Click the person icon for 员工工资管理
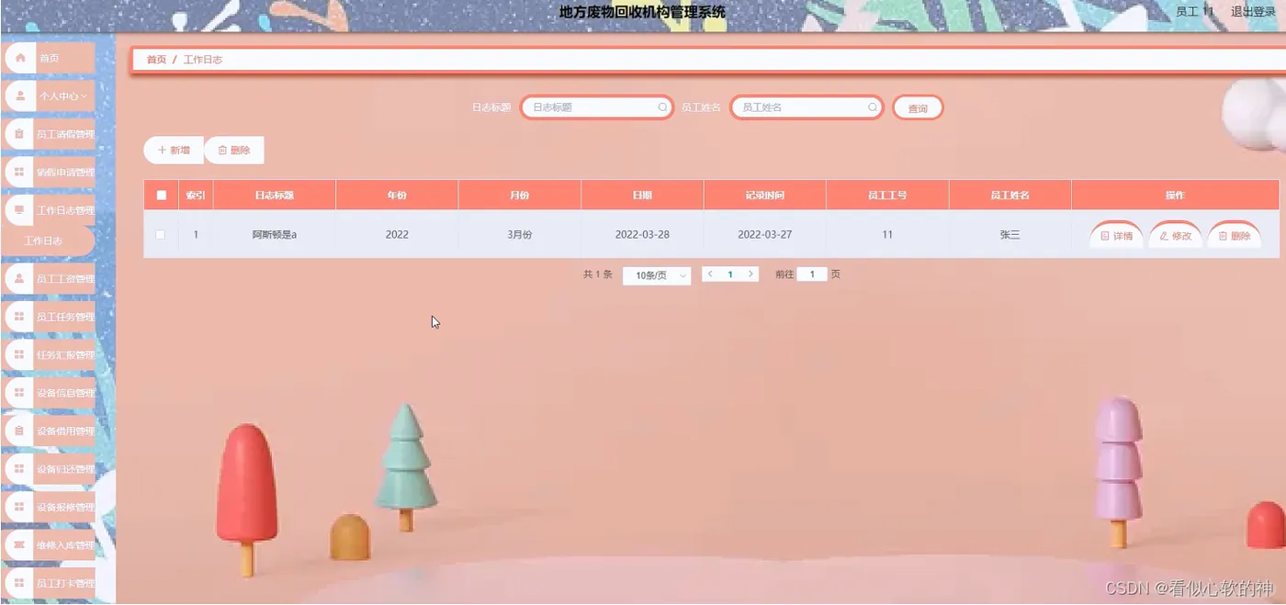The width and height of the screenshot is (1286, 605). pyautogui.click(x=20, y=278)
